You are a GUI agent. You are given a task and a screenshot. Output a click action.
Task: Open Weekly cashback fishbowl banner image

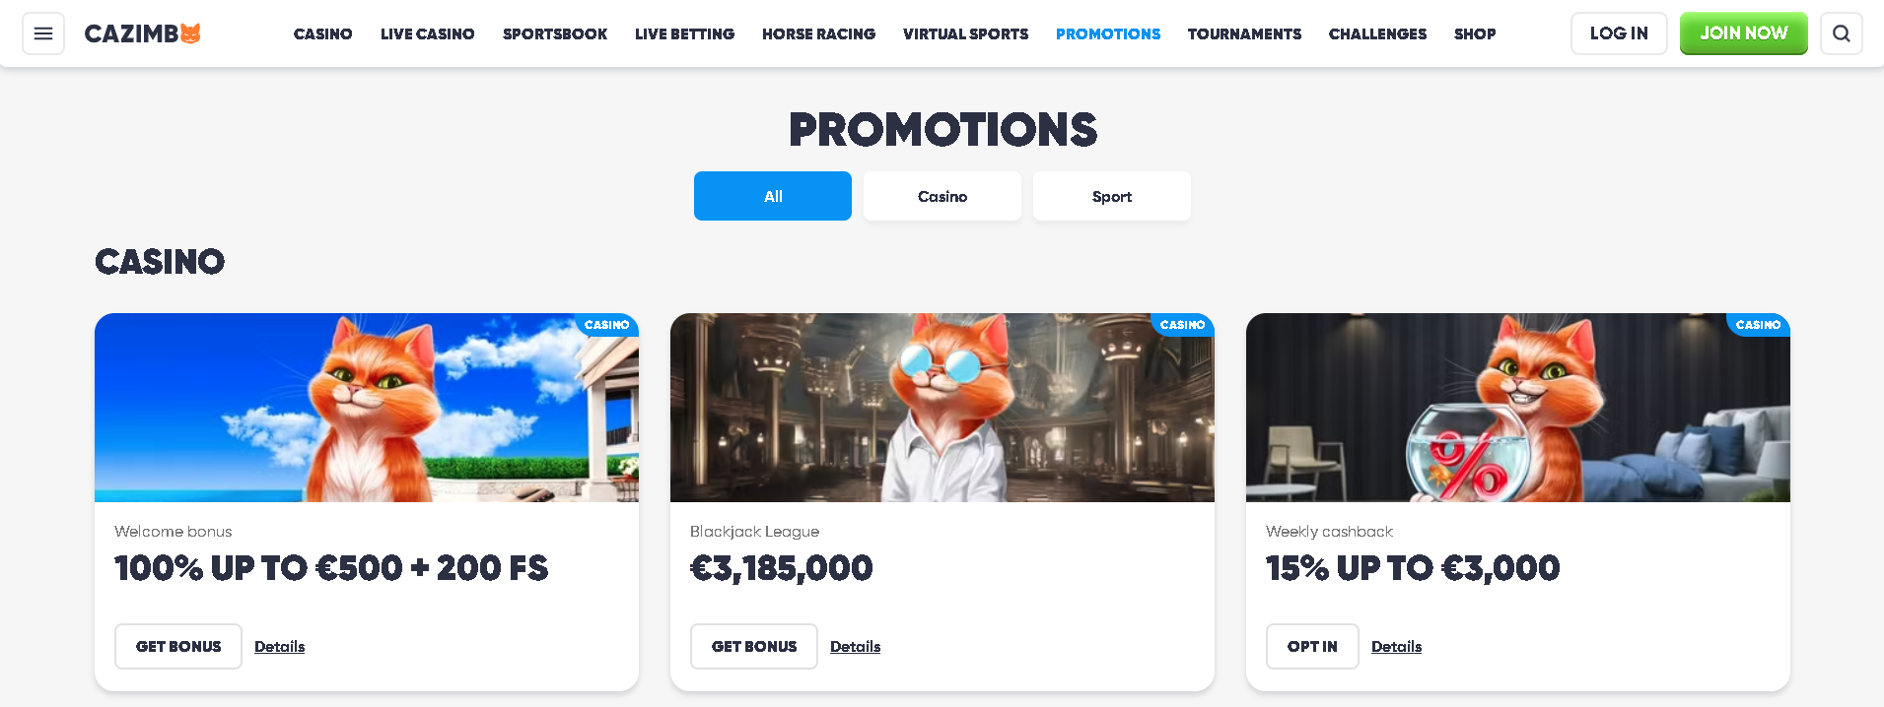[x=1518, y=408]
